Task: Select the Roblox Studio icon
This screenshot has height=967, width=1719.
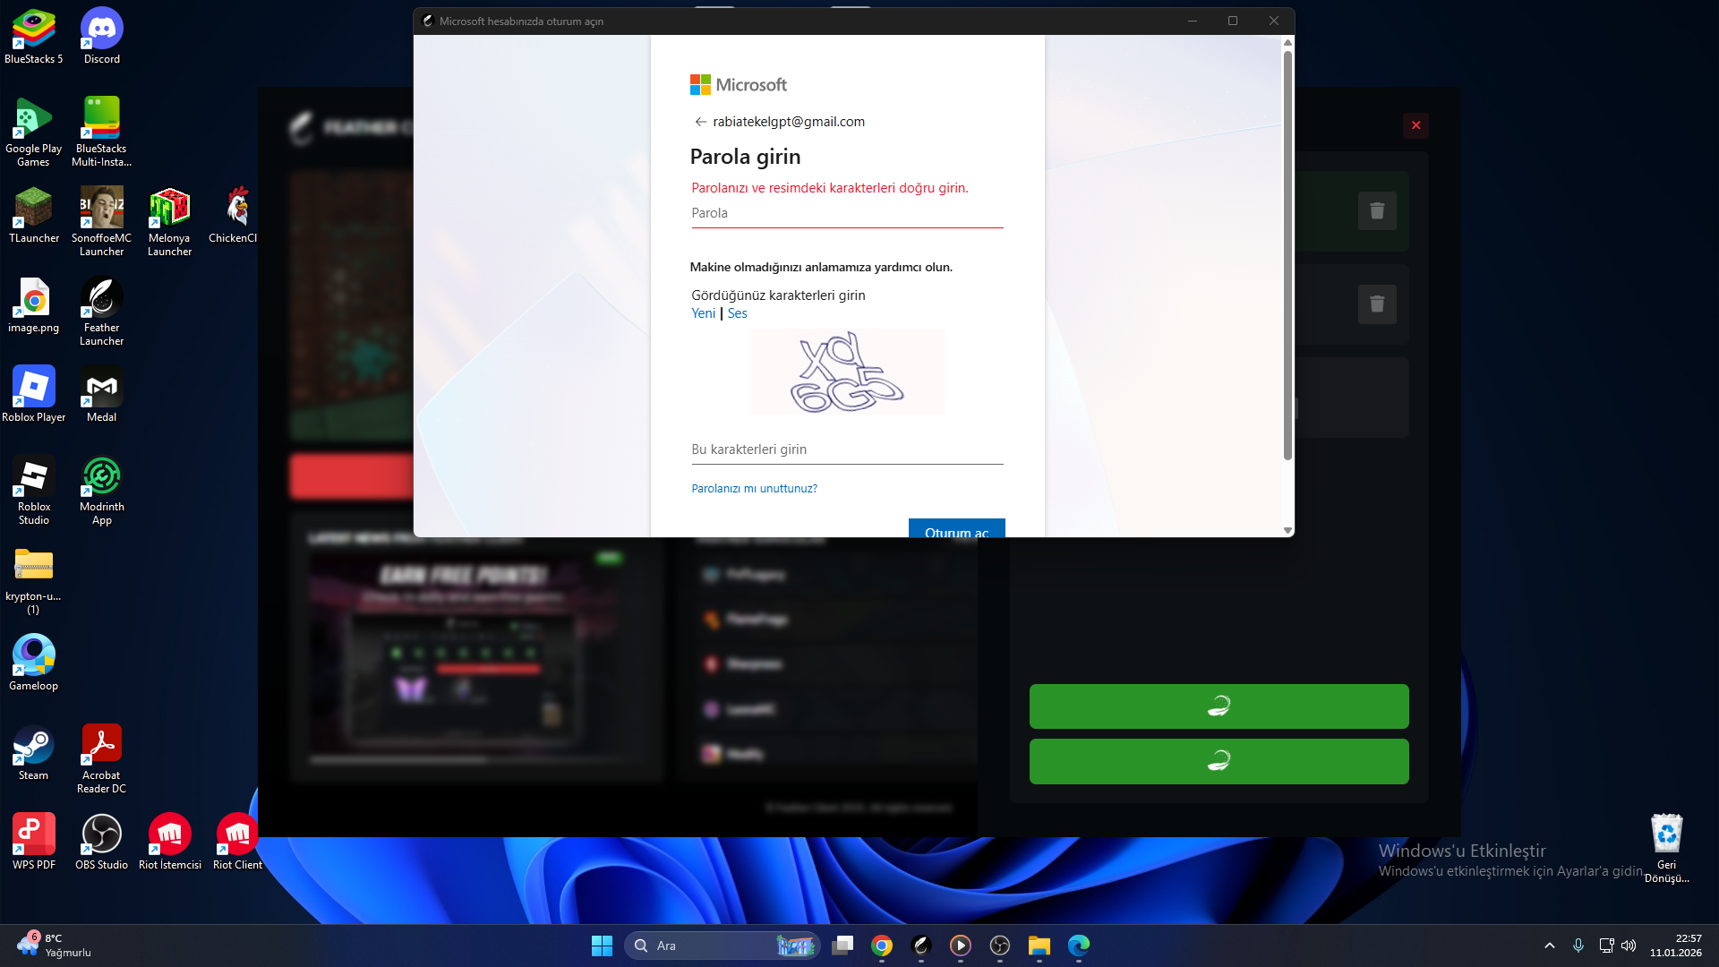Action: click(34, 490)
